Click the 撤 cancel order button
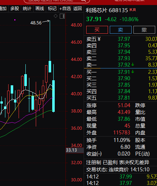 (x=144, y=30)
